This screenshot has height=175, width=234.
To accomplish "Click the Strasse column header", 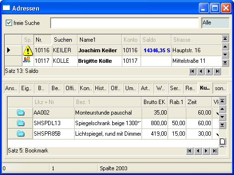I will click(x=196, y=40).
